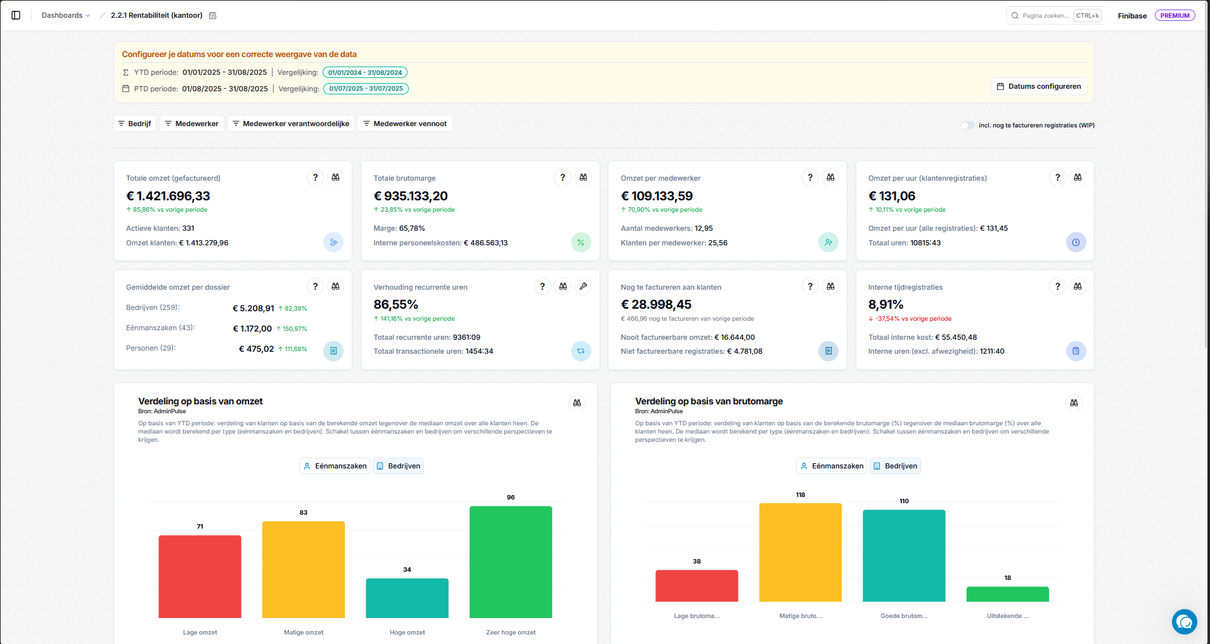Click the YTD comparison period 01/01/2024 - 31/08/2024
The height and width of the screenshot is (644, 1210).
click(365, 72)
